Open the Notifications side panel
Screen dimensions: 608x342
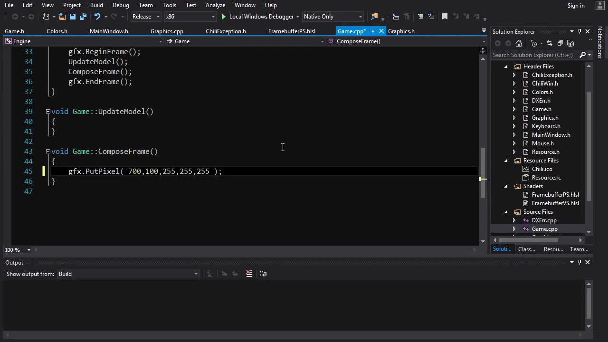[599, 43]
